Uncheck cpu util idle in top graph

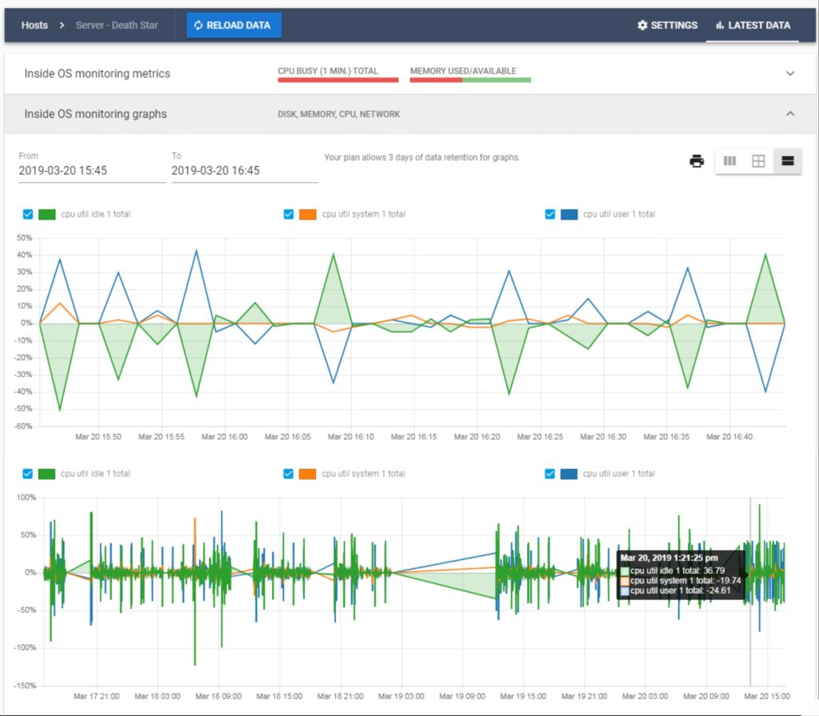point(28,214)
